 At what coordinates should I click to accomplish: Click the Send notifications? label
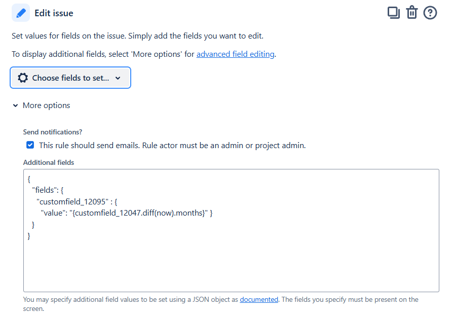pyautogui.click(x=53, y=132)
